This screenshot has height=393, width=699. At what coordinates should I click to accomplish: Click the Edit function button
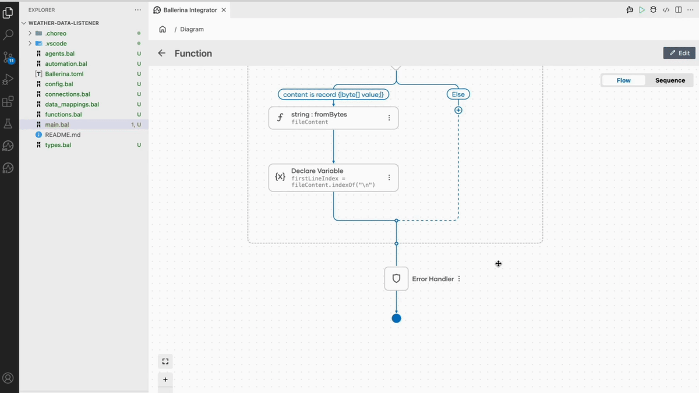(679, 53)
